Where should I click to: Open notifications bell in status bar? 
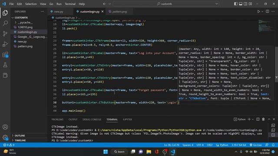pyautogui.click(x=273, y=145)
